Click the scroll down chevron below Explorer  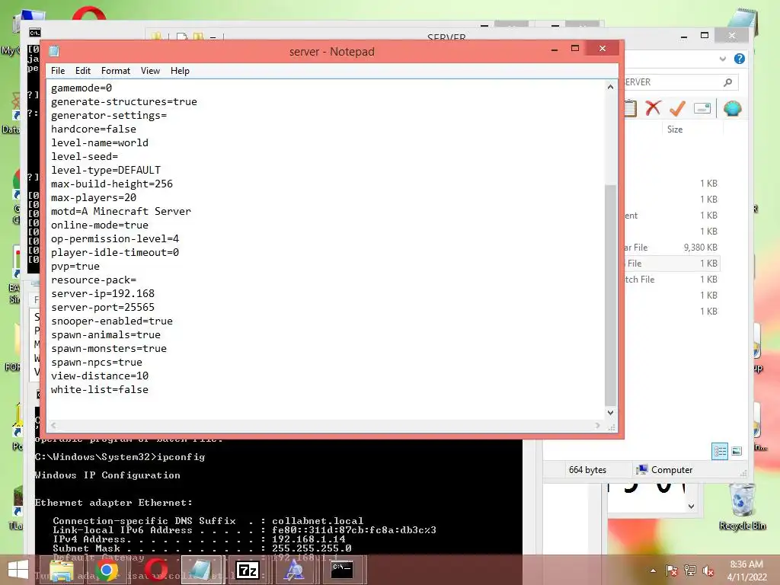(691, 507)
